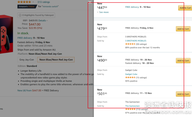Viewport: 192px width, 117px height.
Task: Open New (4) from $447.00 offers link
Action: pyautogui.click(x=29, y=90)
